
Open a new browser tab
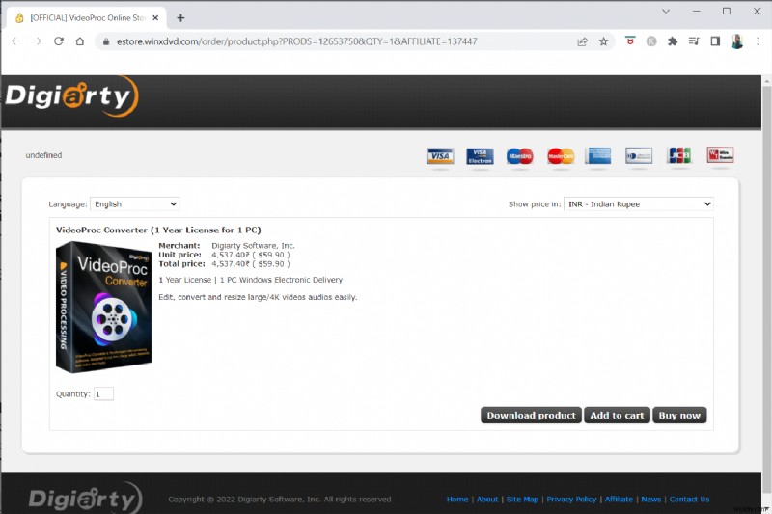(x=180, y=18)
